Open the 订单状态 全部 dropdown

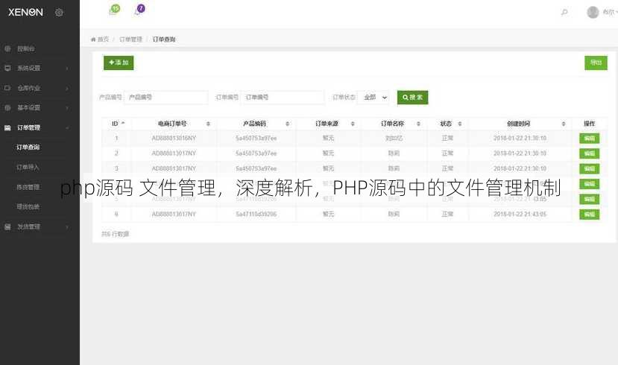(373, 98)
